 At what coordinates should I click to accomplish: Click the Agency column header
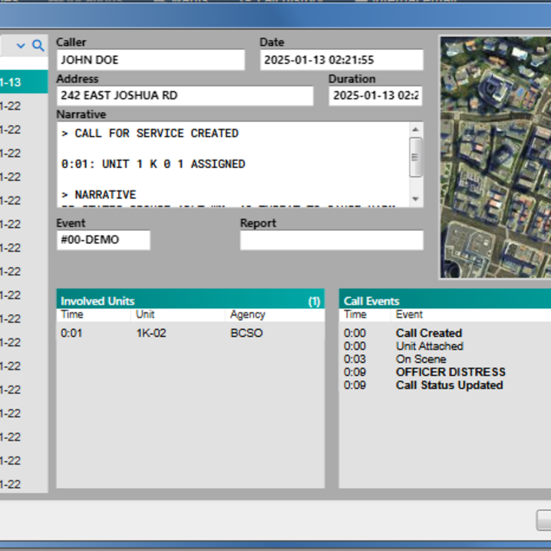click(247, 315)
